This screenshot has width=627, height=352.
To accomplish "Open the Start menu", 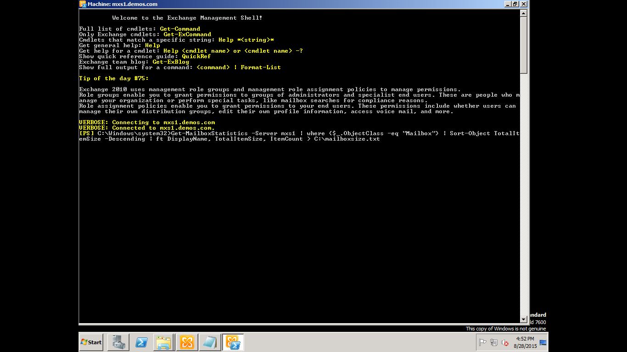I will pos(91,342).
